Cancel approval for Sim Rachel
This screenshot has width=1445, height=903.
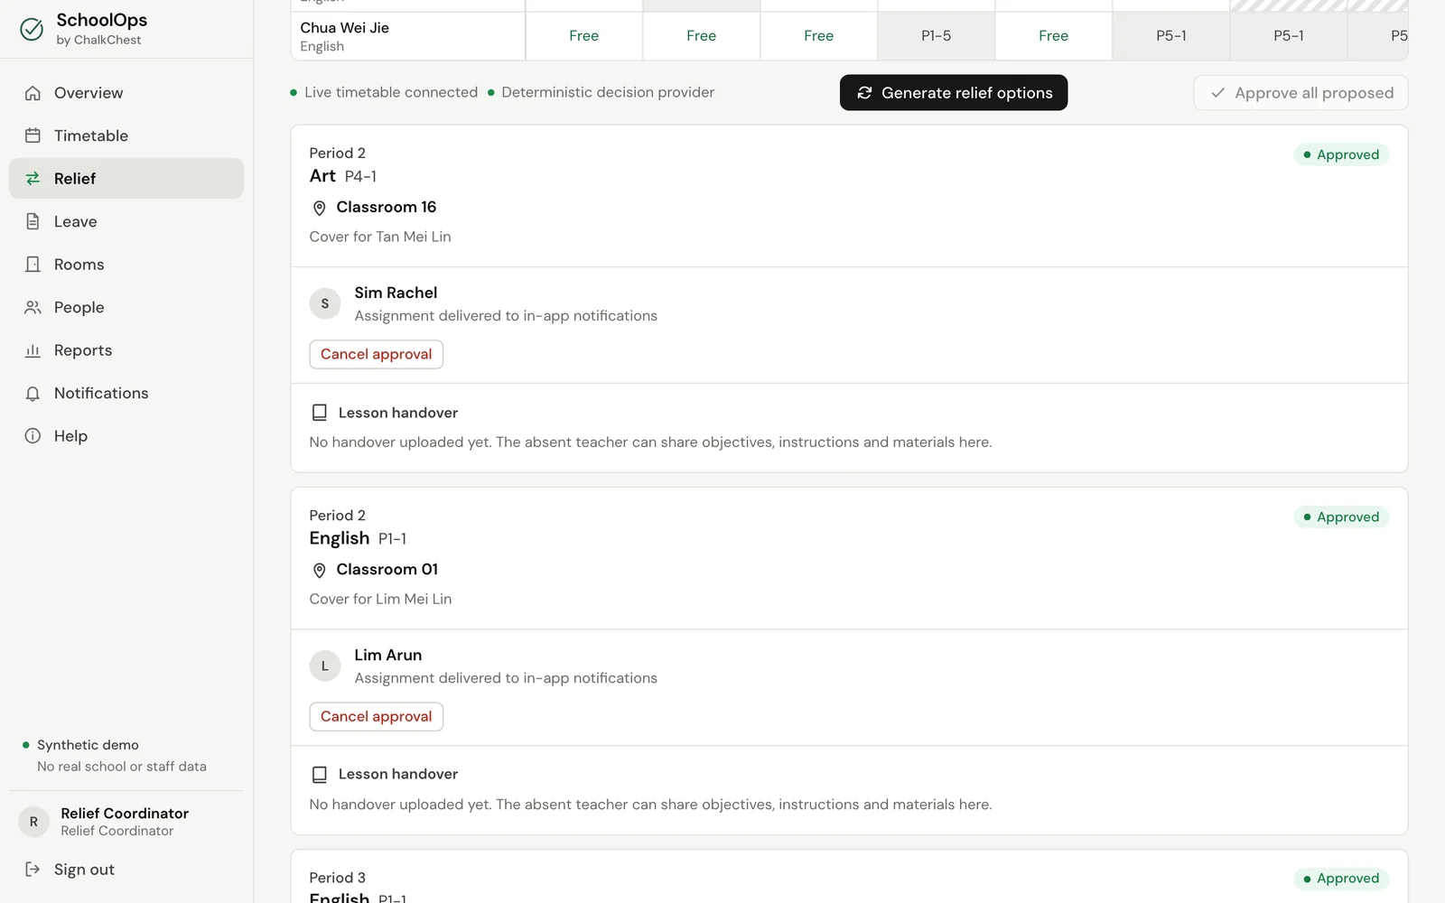tap(376, 354)
